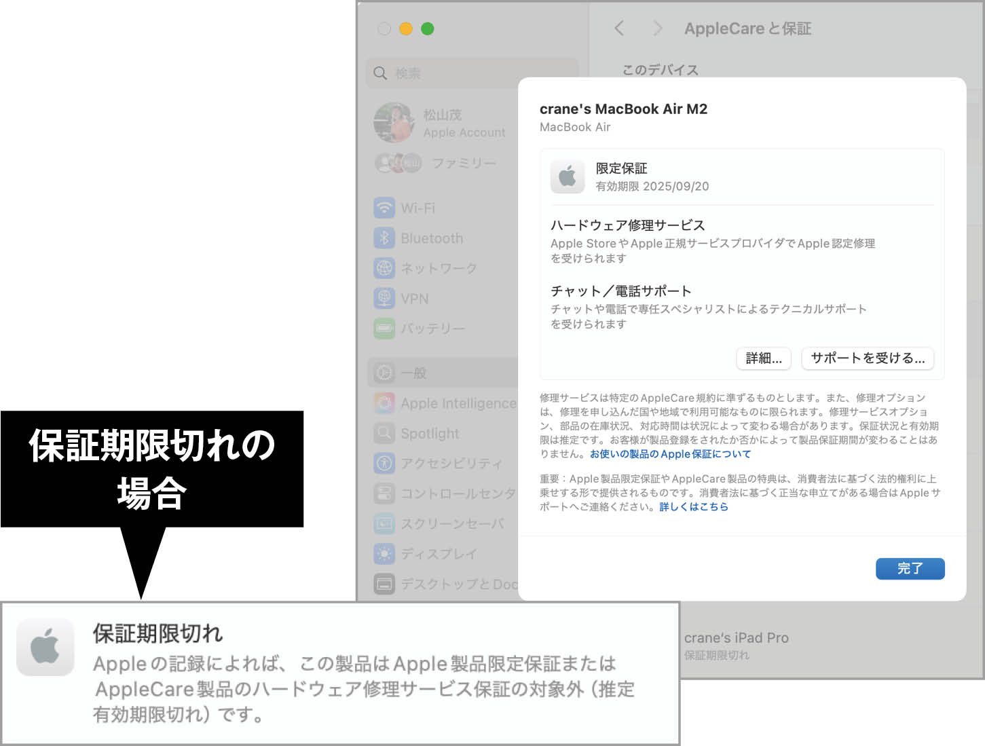Viewport: 985px width, 746px height.
Task: Click 保証期限切れ status under iPad Pro
Action: coord(717,655)
